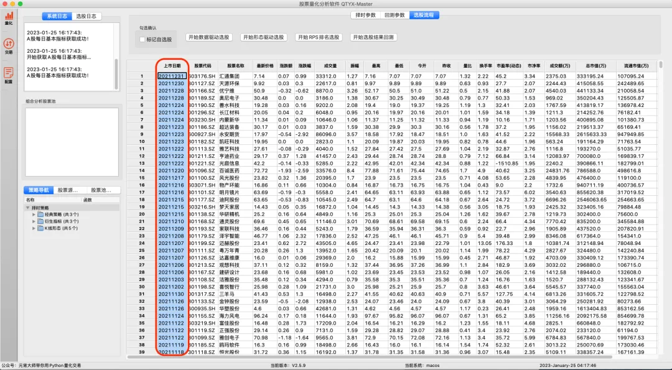Select the 选股流程 tab

click(424, 15)
